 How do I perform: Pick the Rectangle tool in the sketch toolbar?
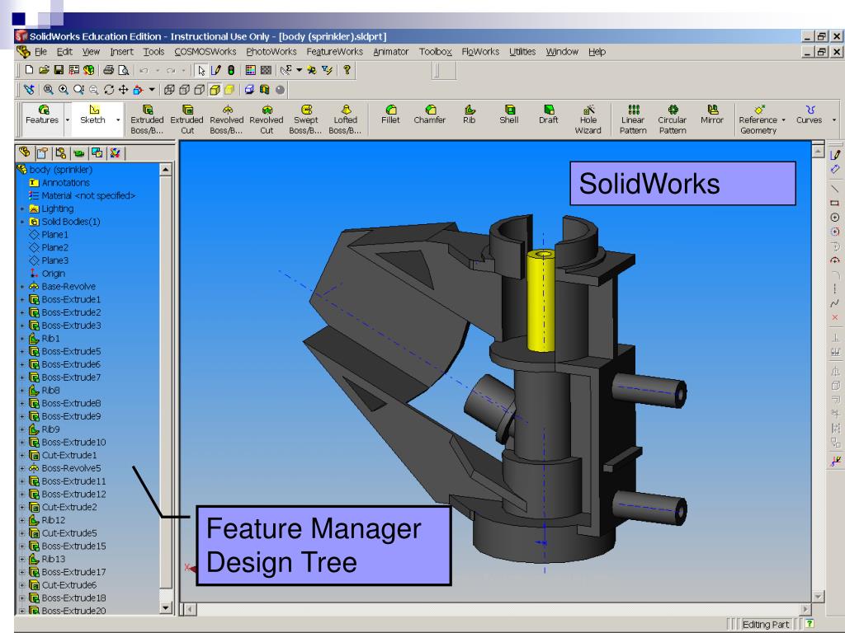[x=835, y=203]
